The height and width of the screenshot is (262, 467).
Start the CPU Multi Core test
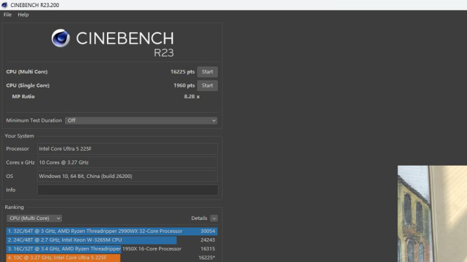pyautogui.click(x=208, y=72)
